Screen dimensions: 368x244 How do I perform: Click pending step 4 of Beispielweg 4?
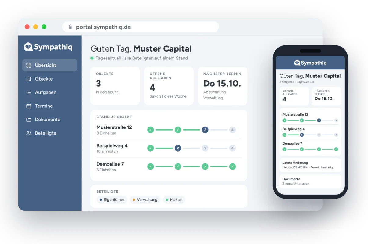click(x=232, y=148)
